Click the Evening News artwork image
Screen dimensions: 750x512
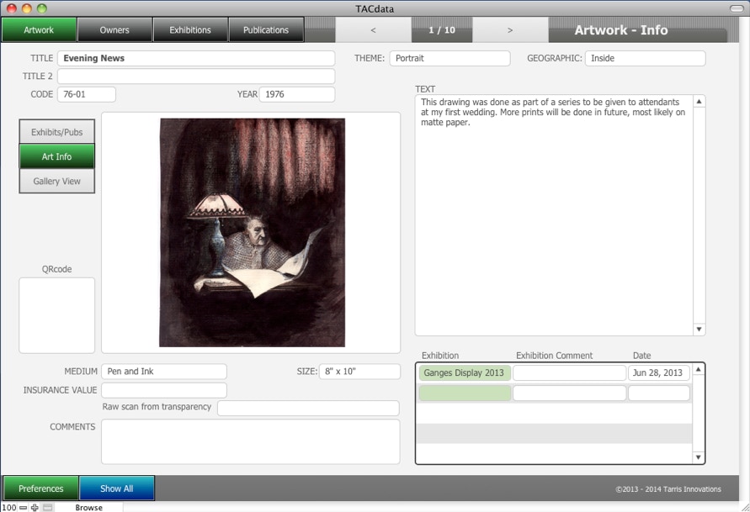click(x=252, y=232)
